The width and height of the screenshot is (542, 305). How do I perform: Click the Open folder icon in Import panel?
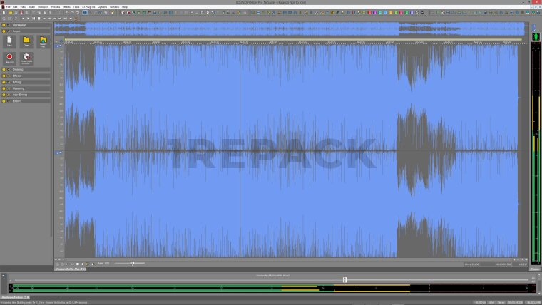coord(26,41)
